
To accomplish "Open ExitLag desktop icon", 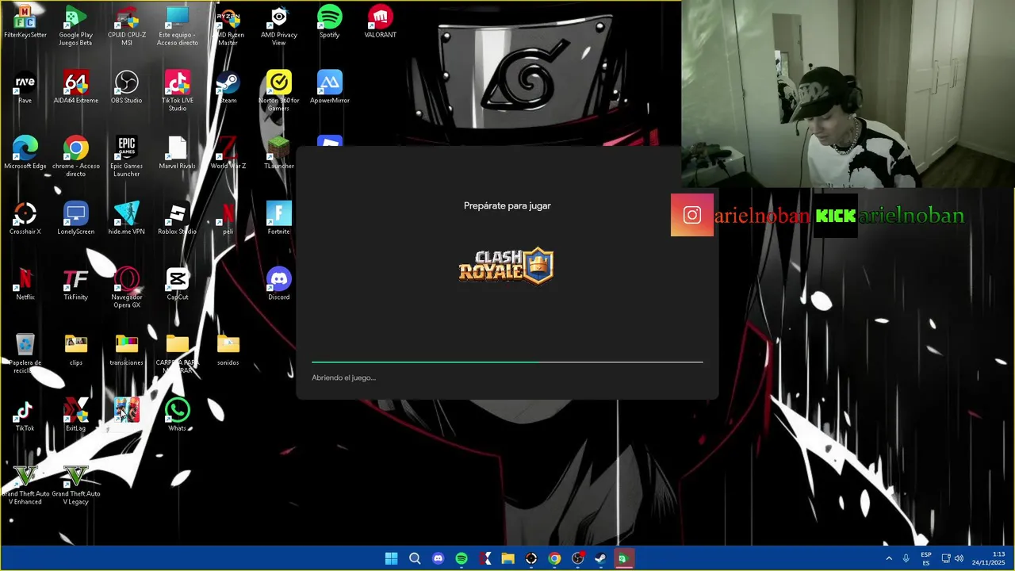I will [75, 416].
